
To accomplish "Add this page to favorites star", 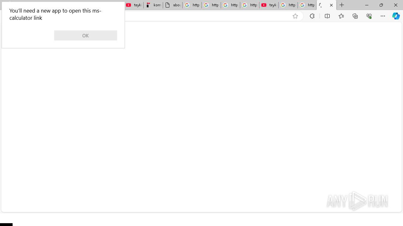I will [x=295, y=16].
